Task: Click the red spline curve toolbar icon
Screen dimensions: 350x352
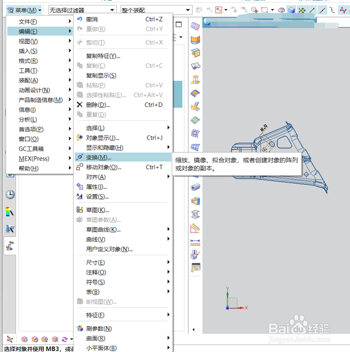Action: click(x=343, y=10)
